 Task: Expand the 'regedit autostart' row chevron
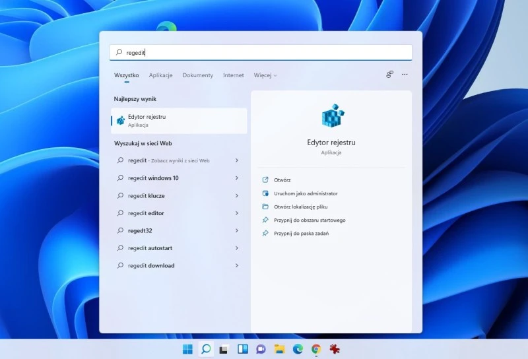[x=237, y=248]
